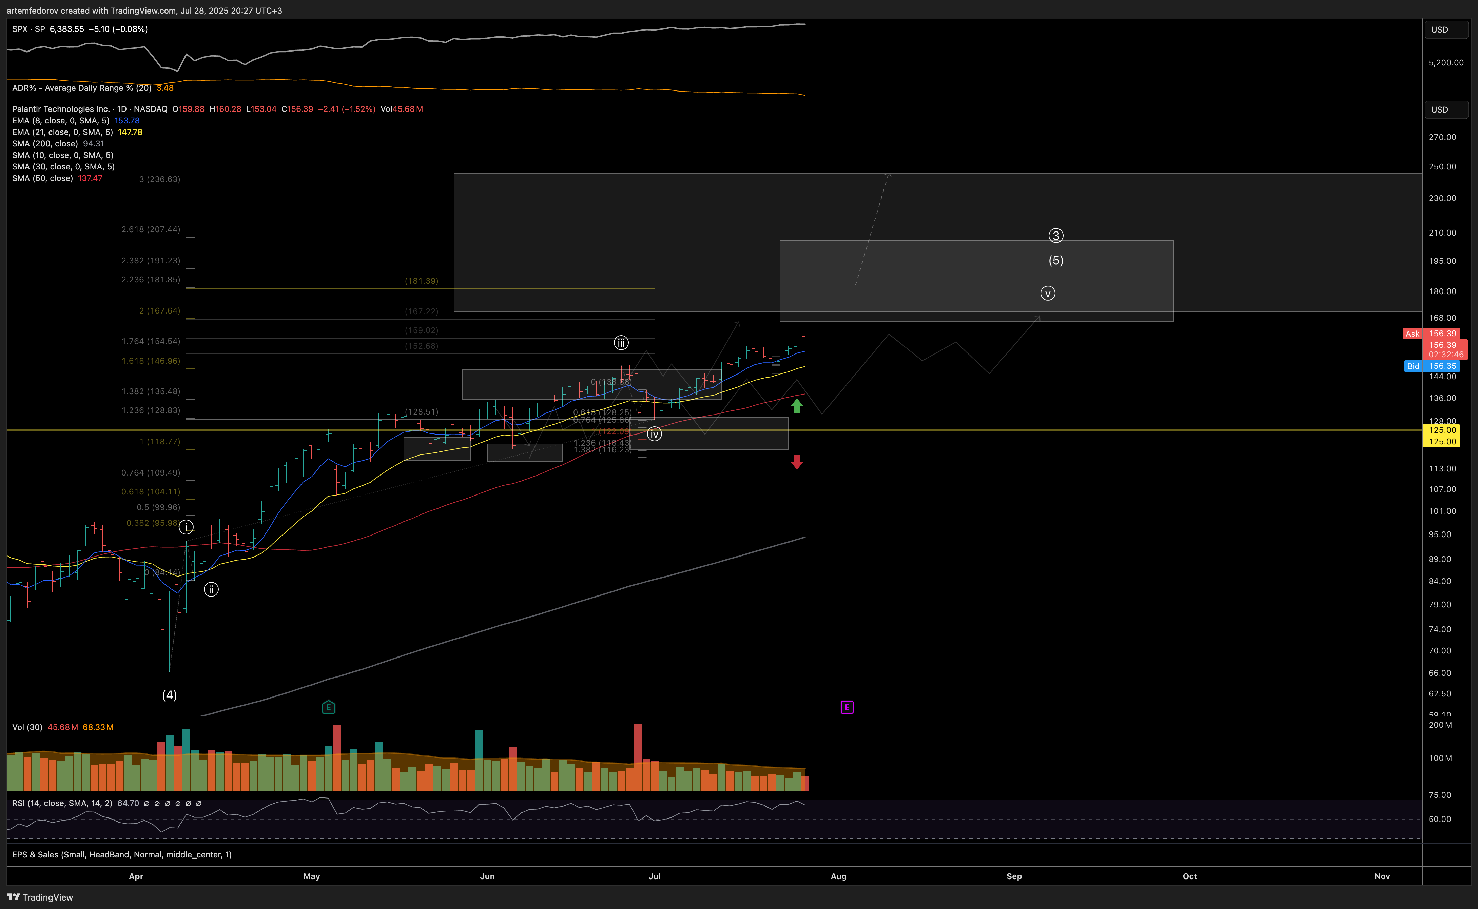This screenshot has width=1478, height=909.
Task: Select the (5) wave label
Action: tap(1056, 260)
